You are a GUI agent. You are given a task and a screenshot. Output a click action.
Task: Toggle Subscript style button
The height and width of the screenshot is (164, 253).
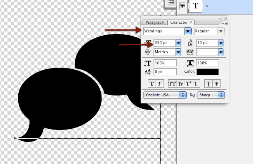coord(196,84)
